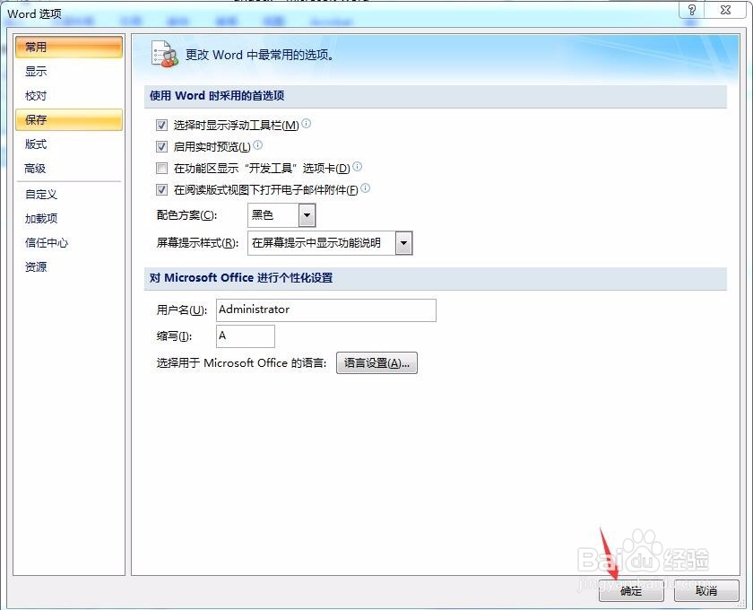This screenshot has height=610, width=753.
Task: Click the 使用 Word 时采用的首选项 heading
Action: [x=217, y=96]
